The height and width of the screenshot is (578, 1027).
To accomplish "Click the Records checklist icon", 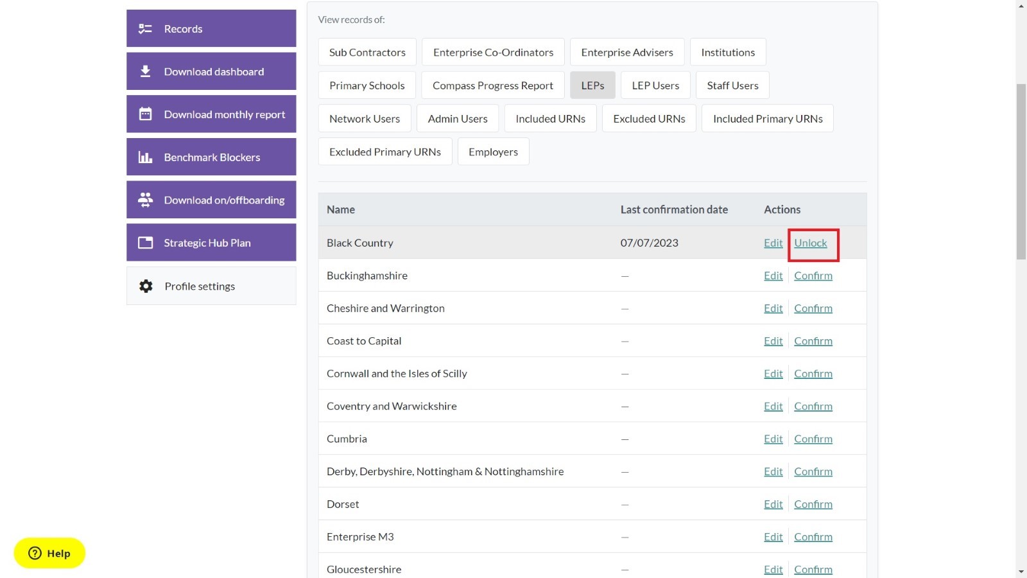I will tap(146, 29).
